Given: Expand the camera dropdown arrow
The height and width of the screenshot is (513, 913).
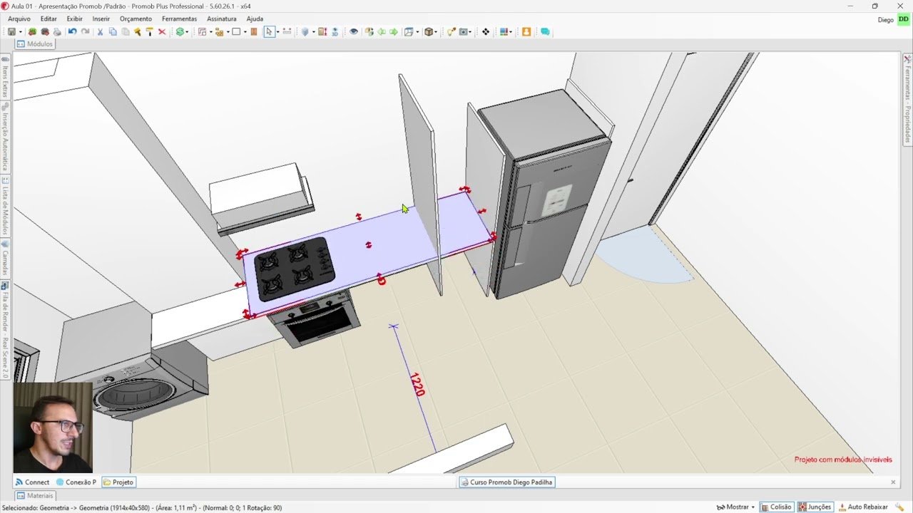Looking at the screenshot, I should 471,31.
